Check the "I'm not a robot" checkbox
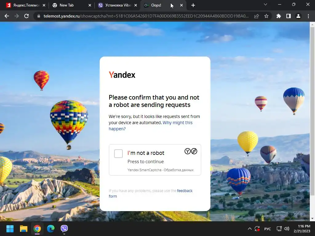 [x=118, y=154]
